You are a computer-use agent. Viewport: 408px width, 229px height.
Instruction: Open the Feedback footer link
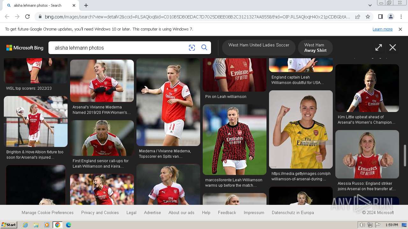tap(227, 212)
